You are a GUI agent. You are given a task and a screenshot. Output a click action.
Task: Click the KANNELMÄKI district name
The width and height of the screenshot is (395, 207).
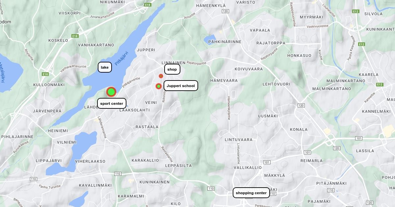pos(376,111)
